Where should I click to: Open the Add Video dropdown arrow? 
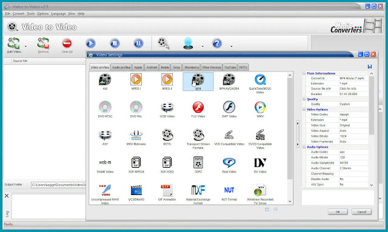click(x=25, y=46)
